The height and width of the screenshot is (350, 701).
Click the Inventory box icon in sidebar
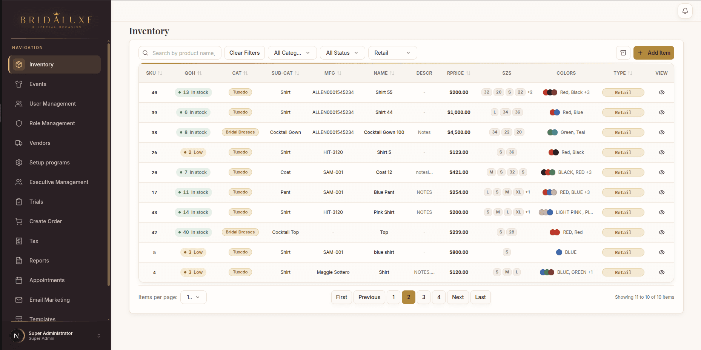click(19, 64)
